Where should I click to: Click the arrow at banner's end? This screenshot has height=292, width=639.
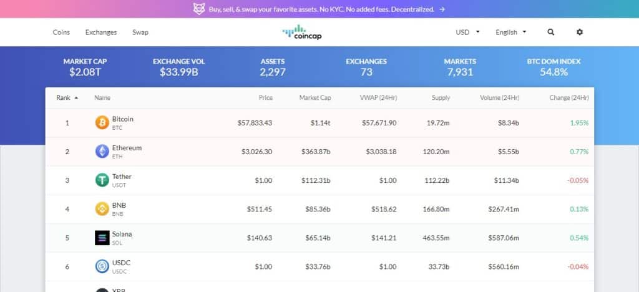click(442, 9)
